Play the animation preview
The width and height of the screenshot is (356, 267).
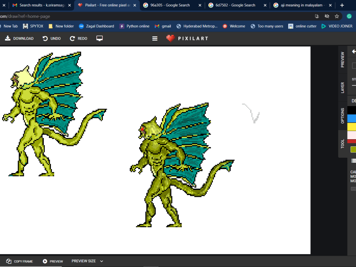(x=53, y=261)
